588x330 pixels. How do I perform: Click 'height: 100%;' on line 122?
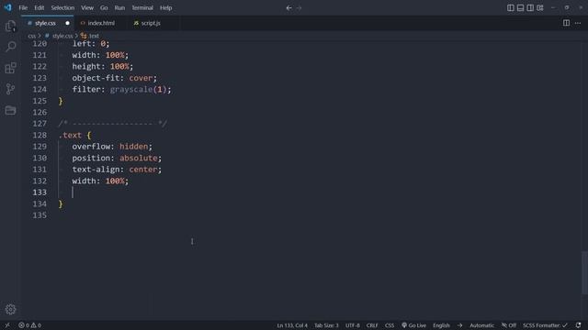(102, 67)
